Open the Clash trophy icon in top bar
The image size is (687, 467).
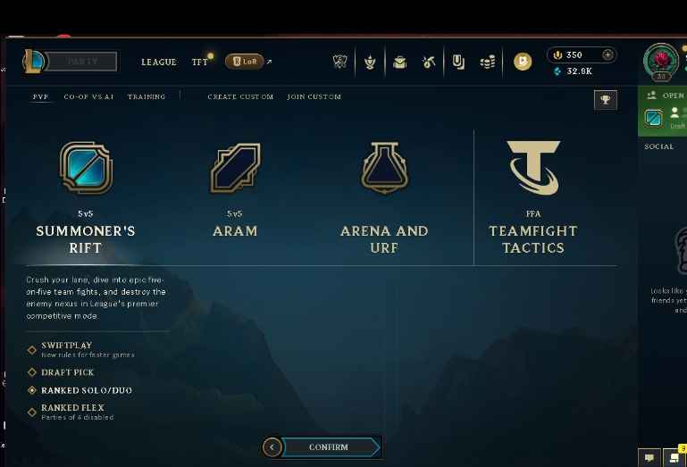pos(370,63)
